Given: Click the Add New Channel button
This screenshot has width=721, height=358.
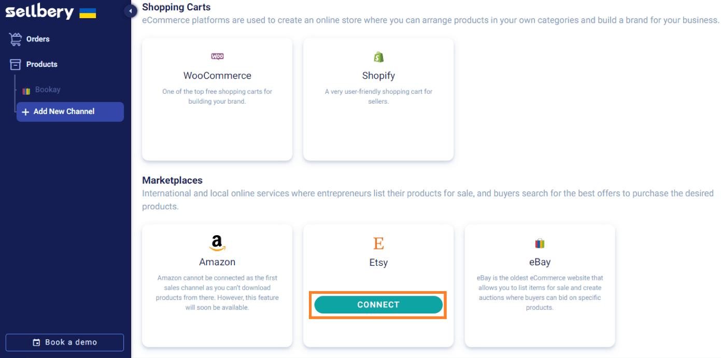Looking at the screenshot, I should pyautogui.click(x=70, y=111).
